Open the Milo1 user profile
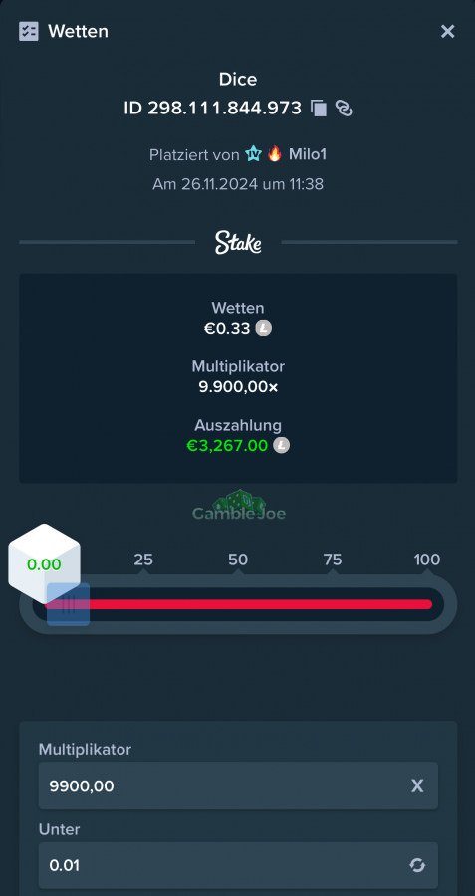Screen dimensions: 475x896 (x=308, y=154)
